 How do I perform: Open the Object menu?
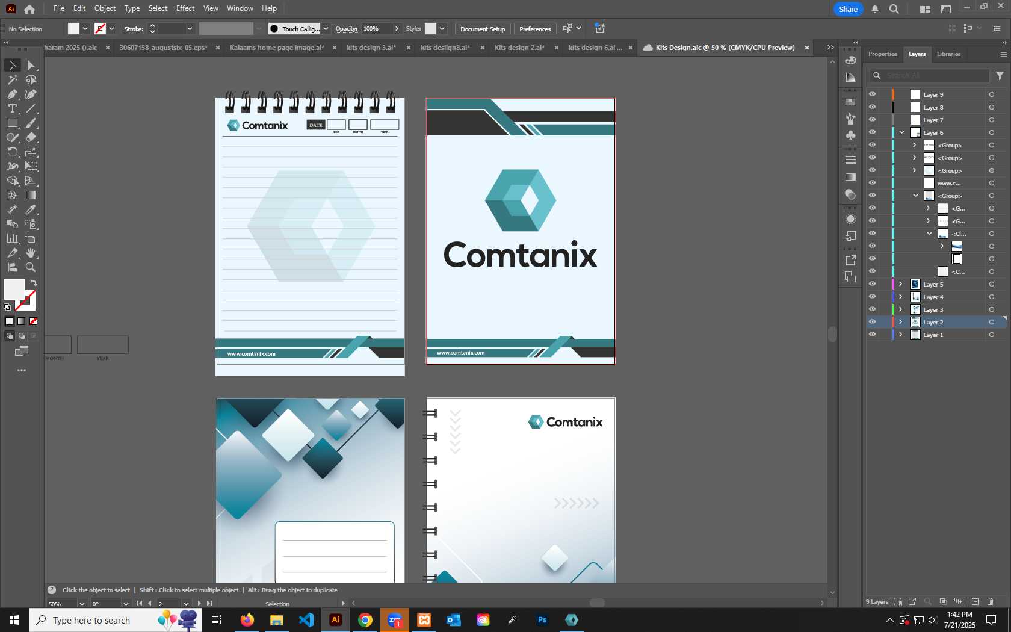pos(105,8)
